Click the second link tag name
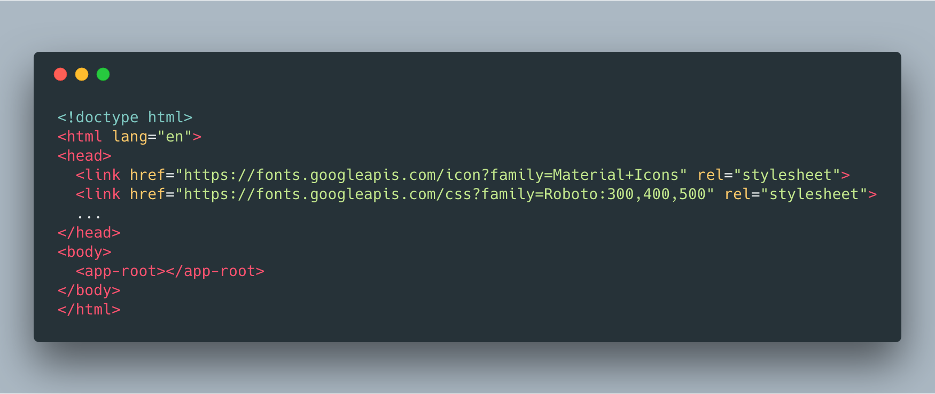This screenshot has height=394, width=935. coord(103,194)
